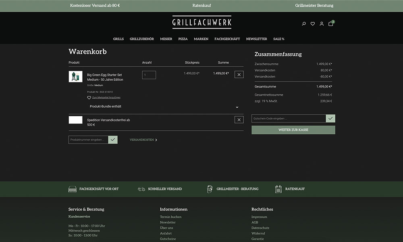Open Gutscheine footer link
The image size is (403, 242).
pyautogui.click(x=168, y=239)
